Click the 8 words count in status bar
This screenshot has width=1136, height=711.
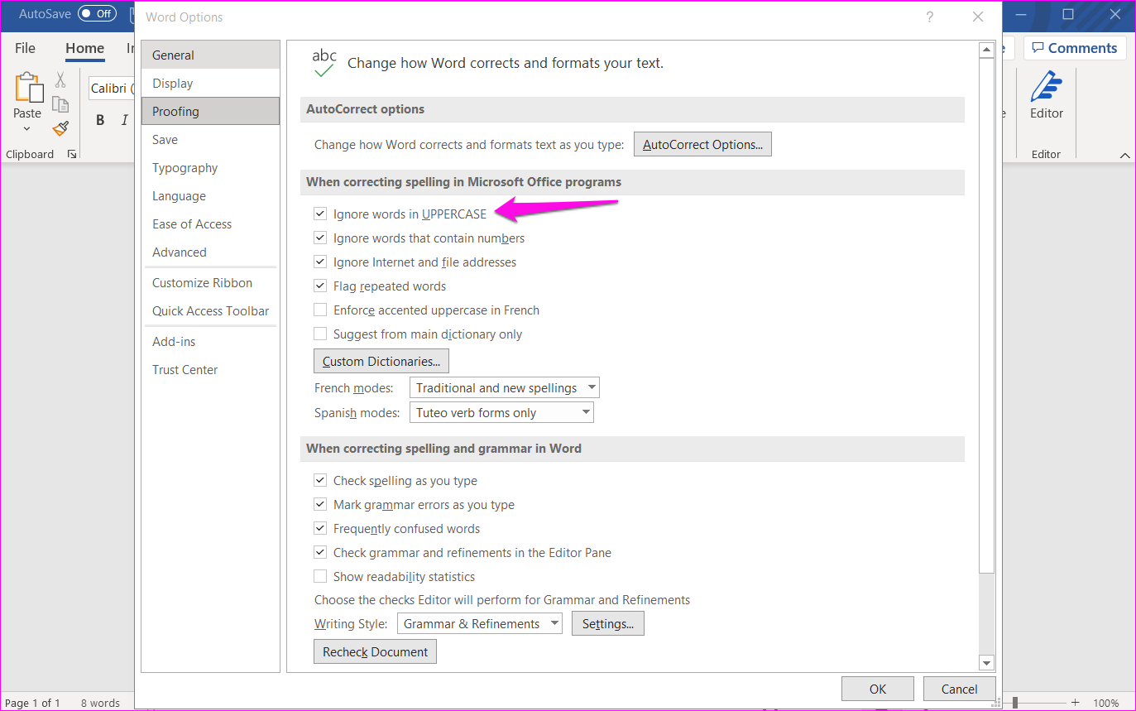tap(100, 703)
